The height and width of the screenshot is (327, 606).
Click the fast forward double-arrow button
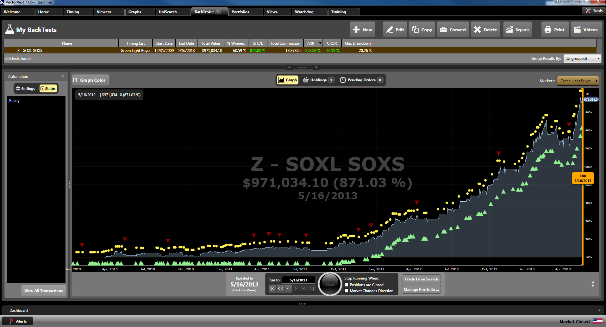304,288
